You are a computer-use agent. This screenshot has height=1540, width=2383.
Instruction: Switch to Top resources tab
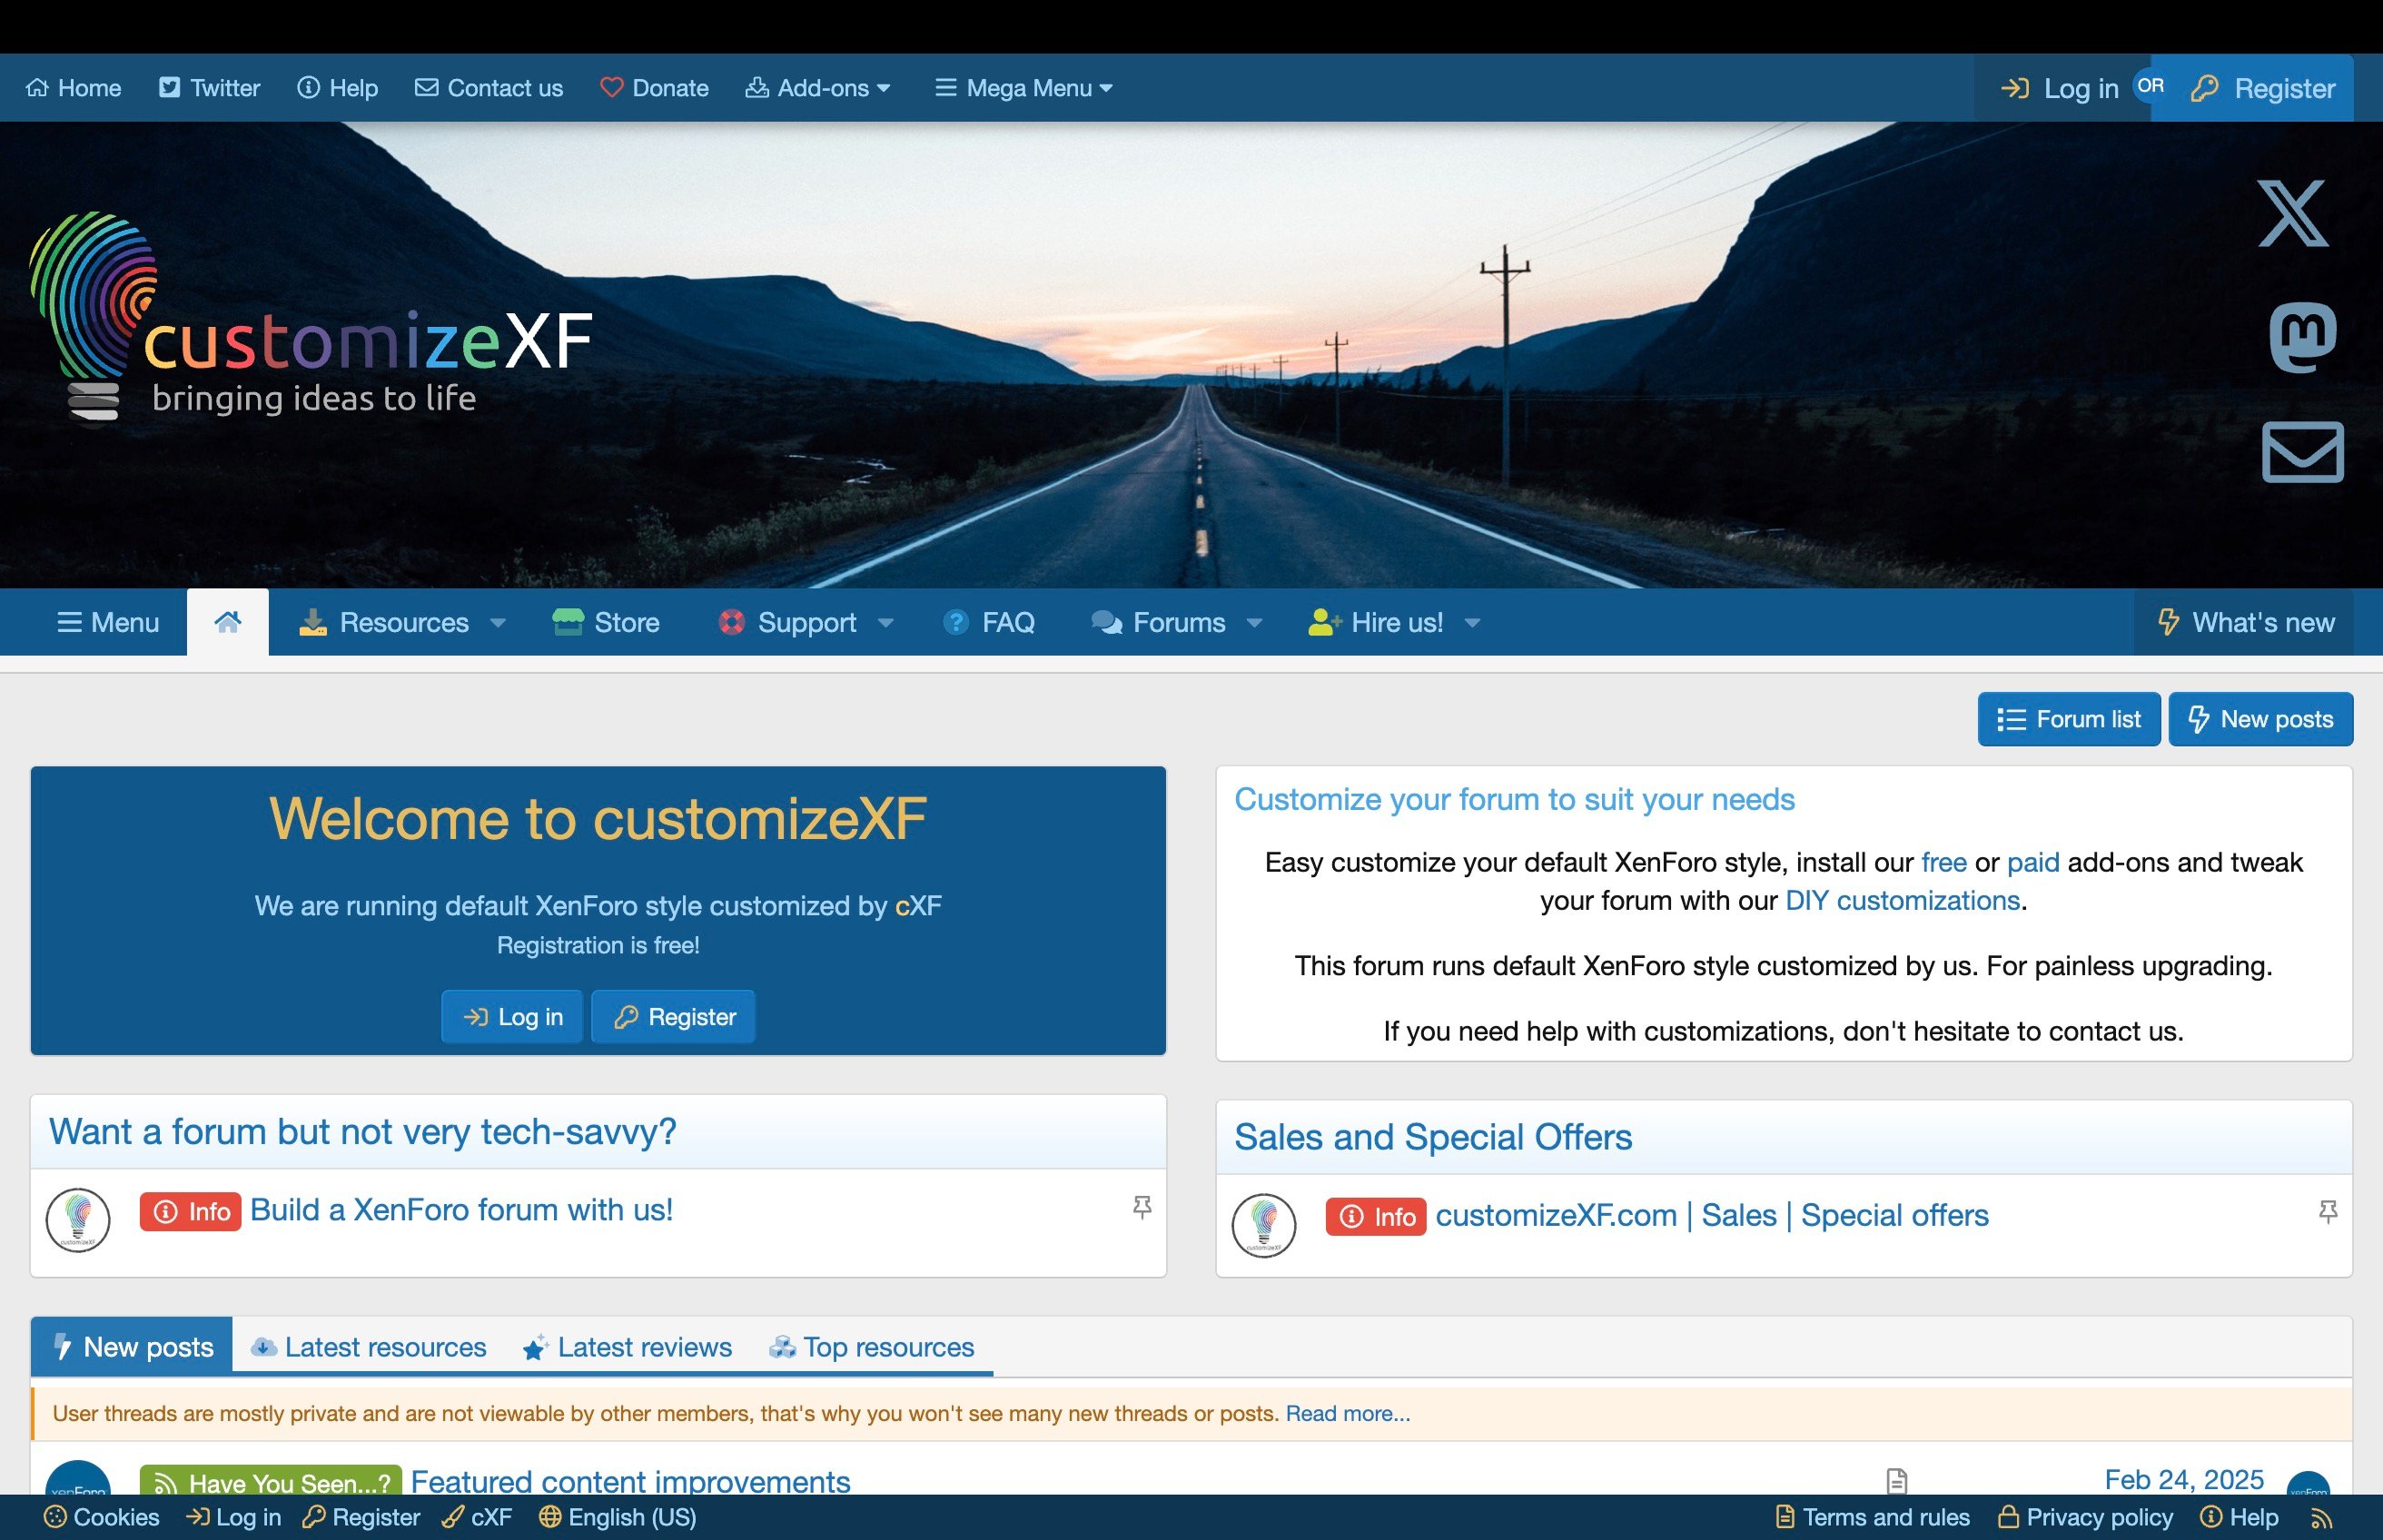point(871,1347)
